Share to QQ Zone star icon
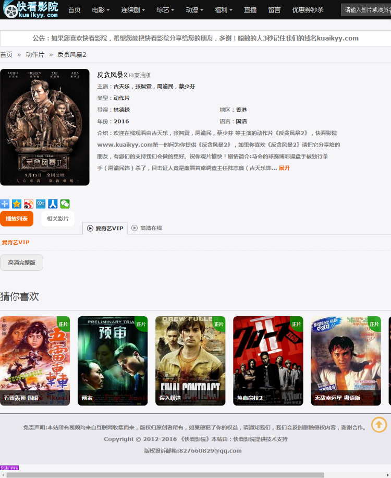Screen dimensions: 391x478 click(x=17, y=204)
